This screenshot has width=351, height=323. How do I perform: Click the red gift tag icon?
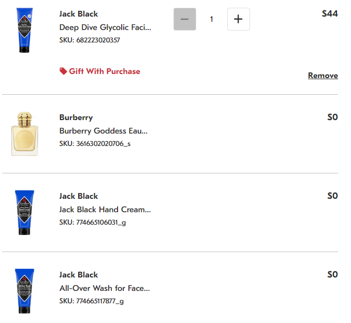click(63, 71)
